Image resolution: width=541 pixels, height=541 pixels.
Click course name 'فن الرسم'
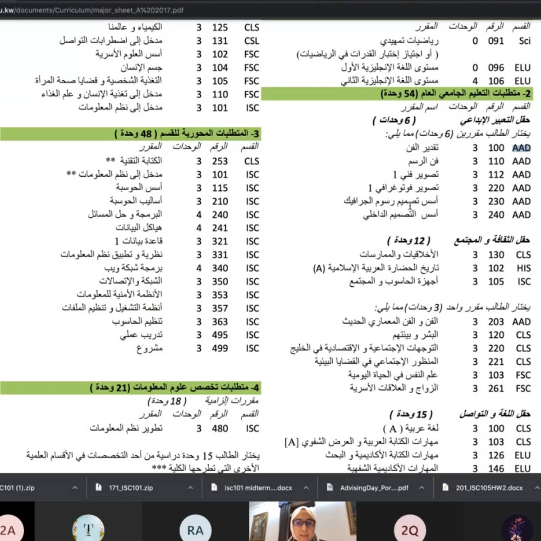(x=423, y=161)
